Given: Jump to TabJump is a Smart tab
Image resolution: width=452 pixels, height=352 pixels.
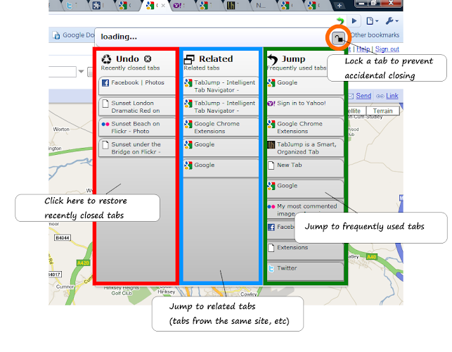Looking at the screenshot, I should [305, 148].
